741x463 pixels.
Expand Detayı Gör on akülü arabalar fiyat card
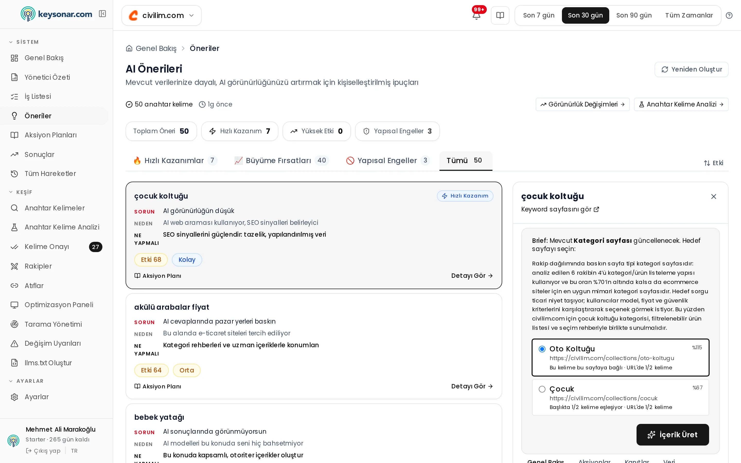tap(472, 386)
